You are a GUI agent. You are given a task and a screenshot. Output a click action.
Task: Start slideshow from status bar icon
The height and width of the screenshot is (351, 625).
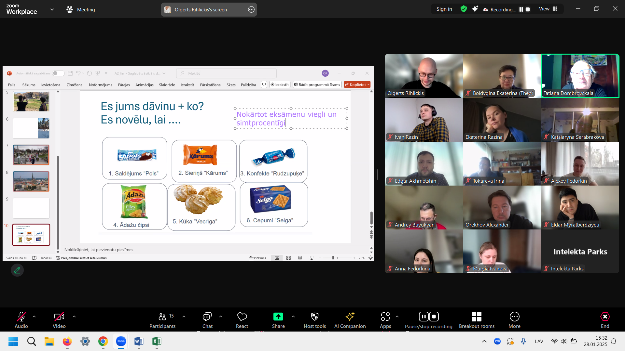pos(312,258)
